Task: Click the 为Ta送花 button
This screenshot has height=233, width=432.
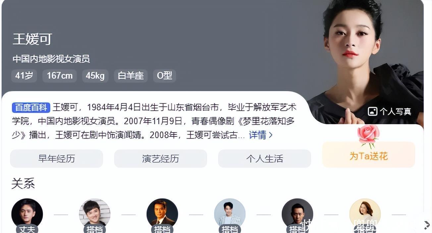Action: click(369, 155)
